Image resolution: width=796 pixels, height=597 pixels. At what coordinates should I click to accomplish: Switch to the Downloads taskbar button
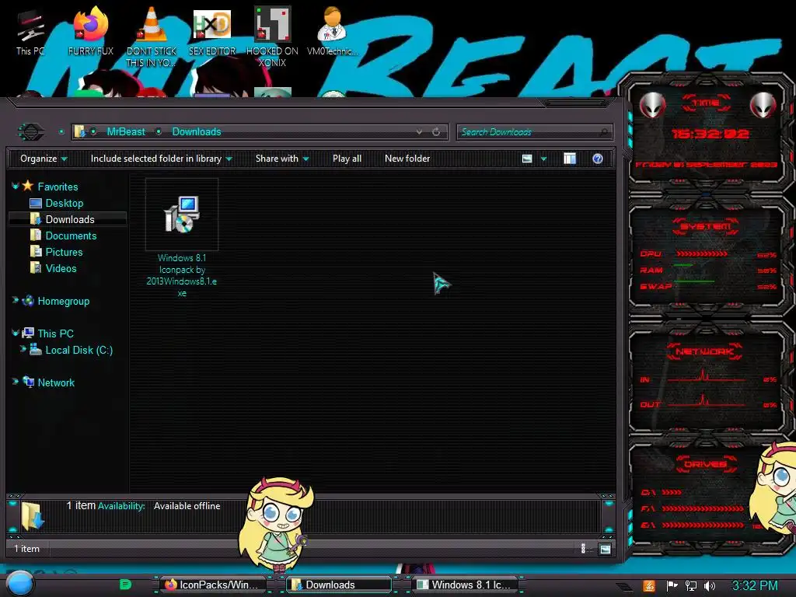339,585
